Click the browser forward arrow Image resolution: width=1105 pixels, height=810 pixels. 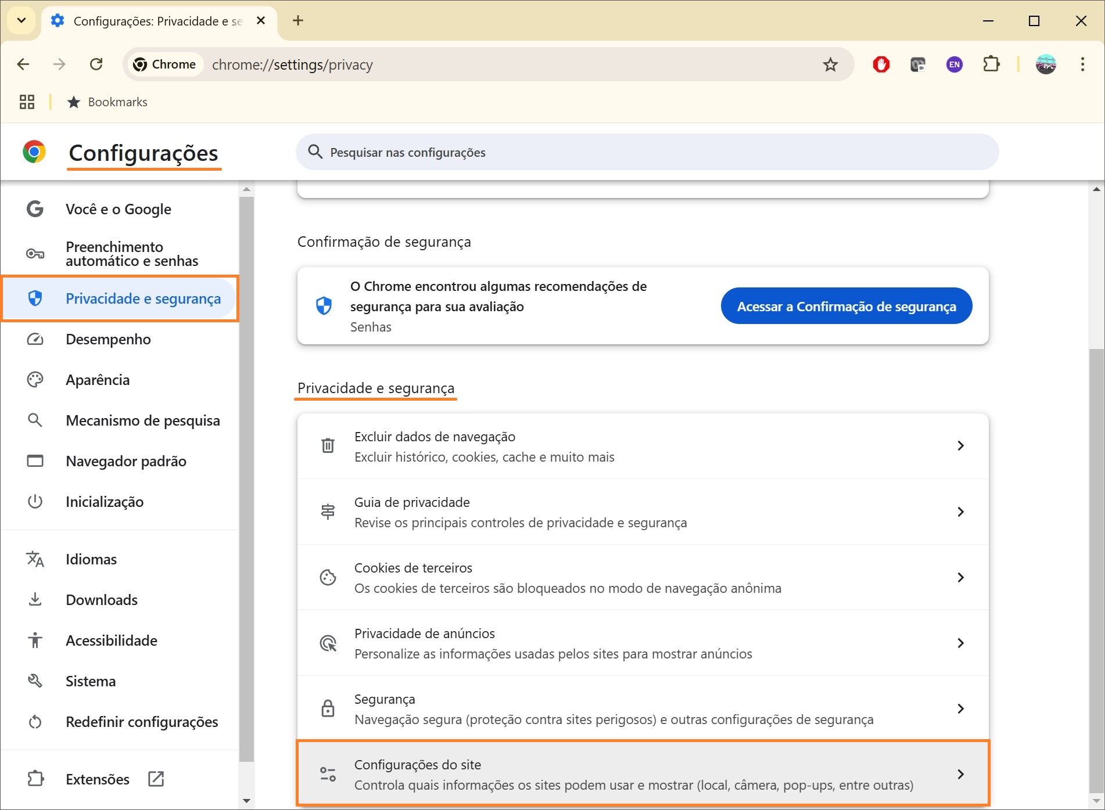59,64
